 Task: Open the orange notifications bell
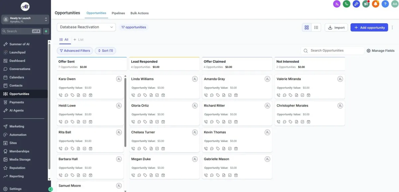tap(375, 4)
